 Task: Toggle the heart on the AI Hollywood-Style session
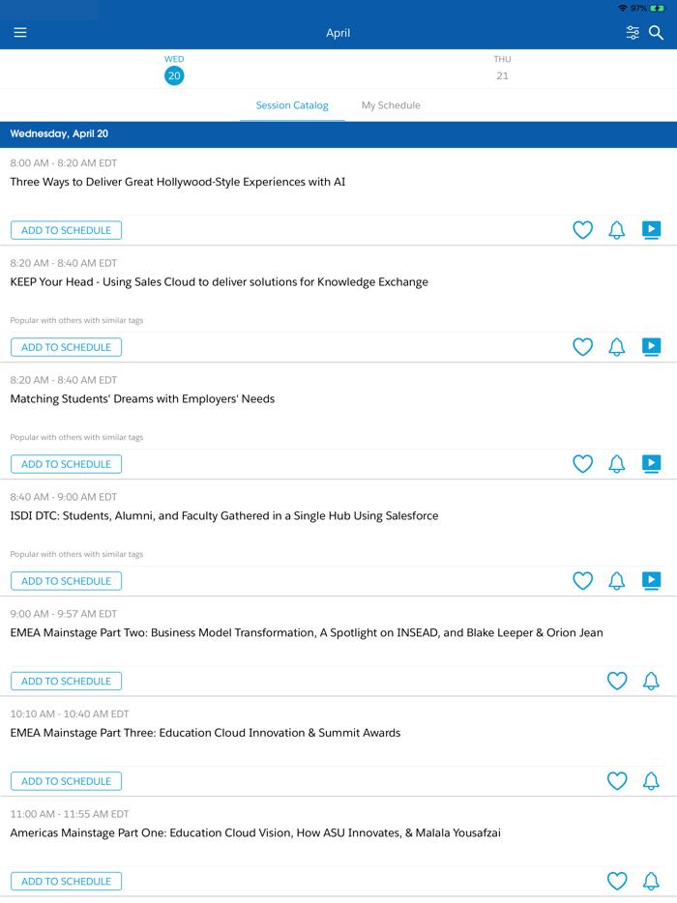coord(582,230)
